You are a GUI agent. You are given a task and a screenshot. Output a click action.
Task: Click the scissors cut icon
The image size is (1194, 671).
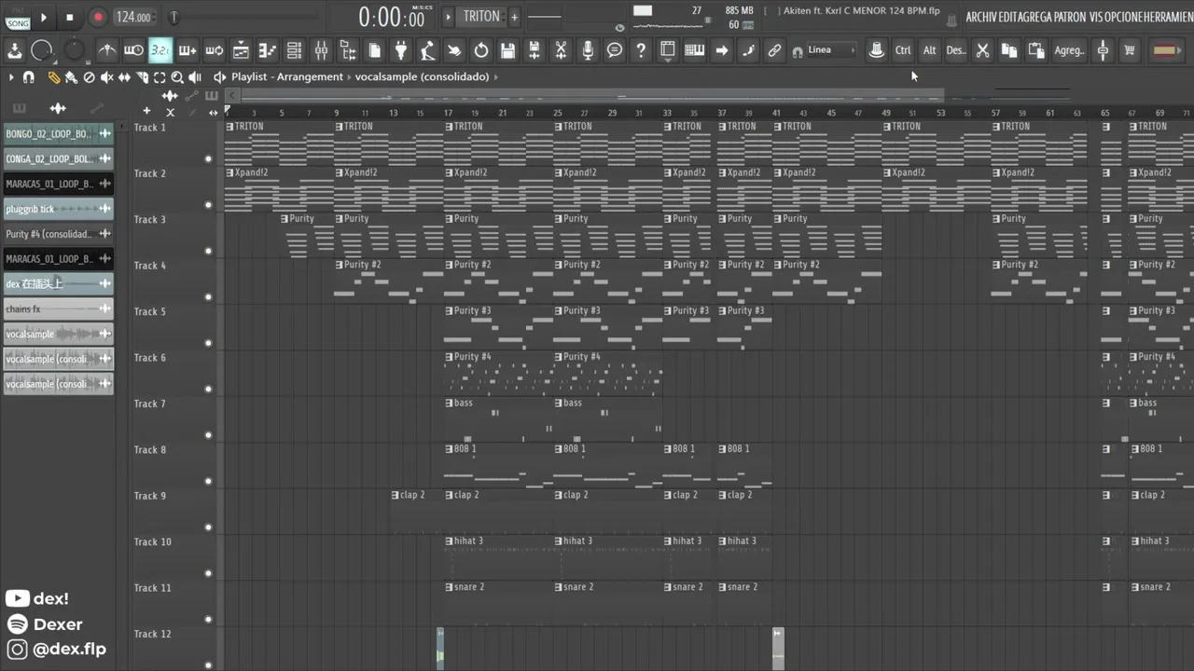(x=982, y=50)
